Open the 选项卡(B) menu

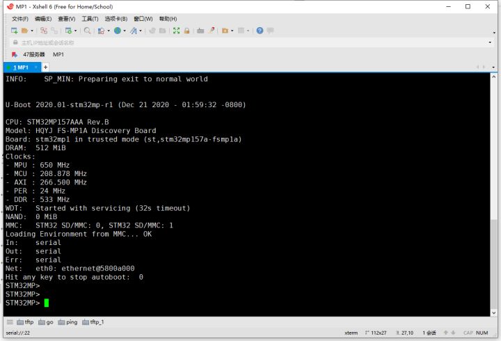click(x=116, y=19)
